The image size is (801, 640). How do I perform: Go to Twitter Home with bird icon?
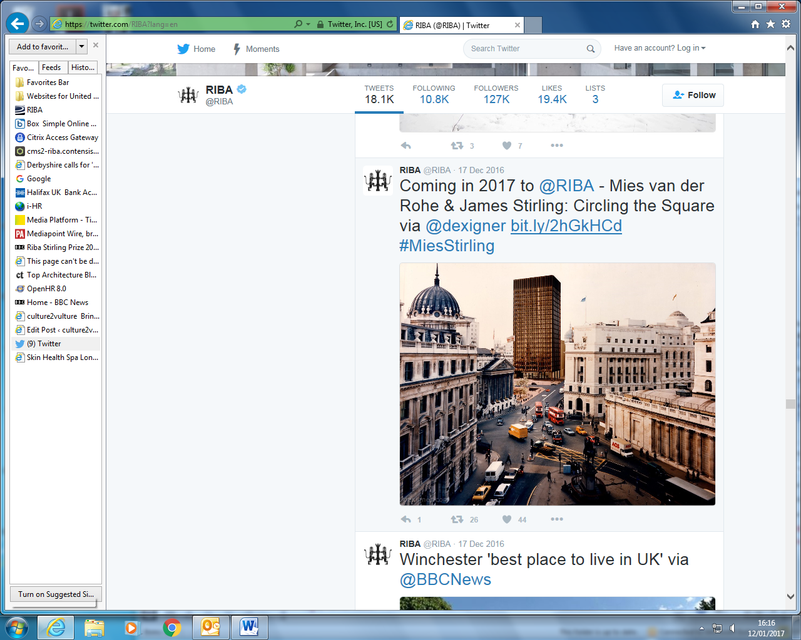coord(196,49)
